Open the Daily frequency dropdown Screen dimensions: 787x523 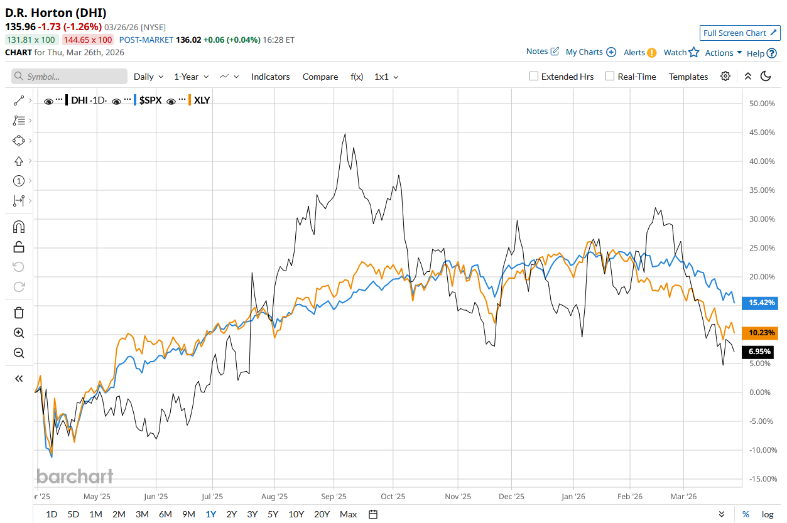(x=149, y=77)
